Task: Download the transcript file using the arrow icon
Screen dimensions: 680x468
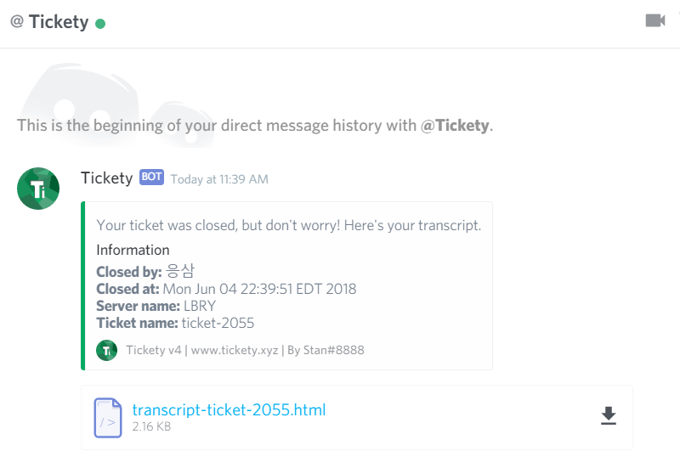Action: (x=608, y=415)
